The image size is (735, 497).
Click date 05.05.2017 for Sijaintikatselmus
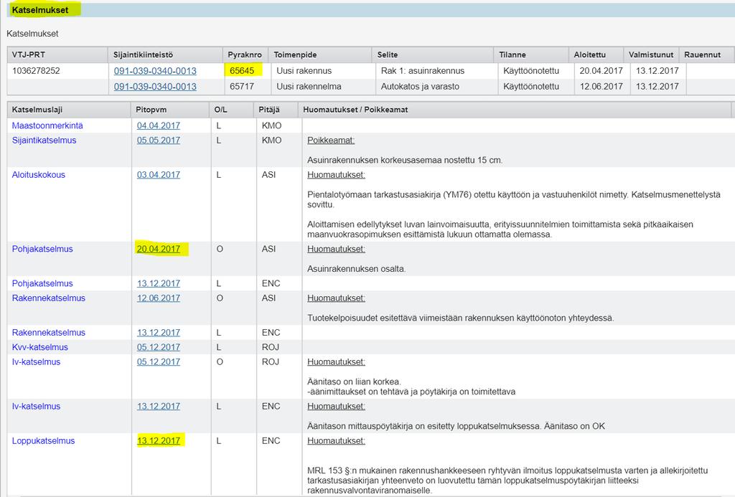[x=159, y=140]
